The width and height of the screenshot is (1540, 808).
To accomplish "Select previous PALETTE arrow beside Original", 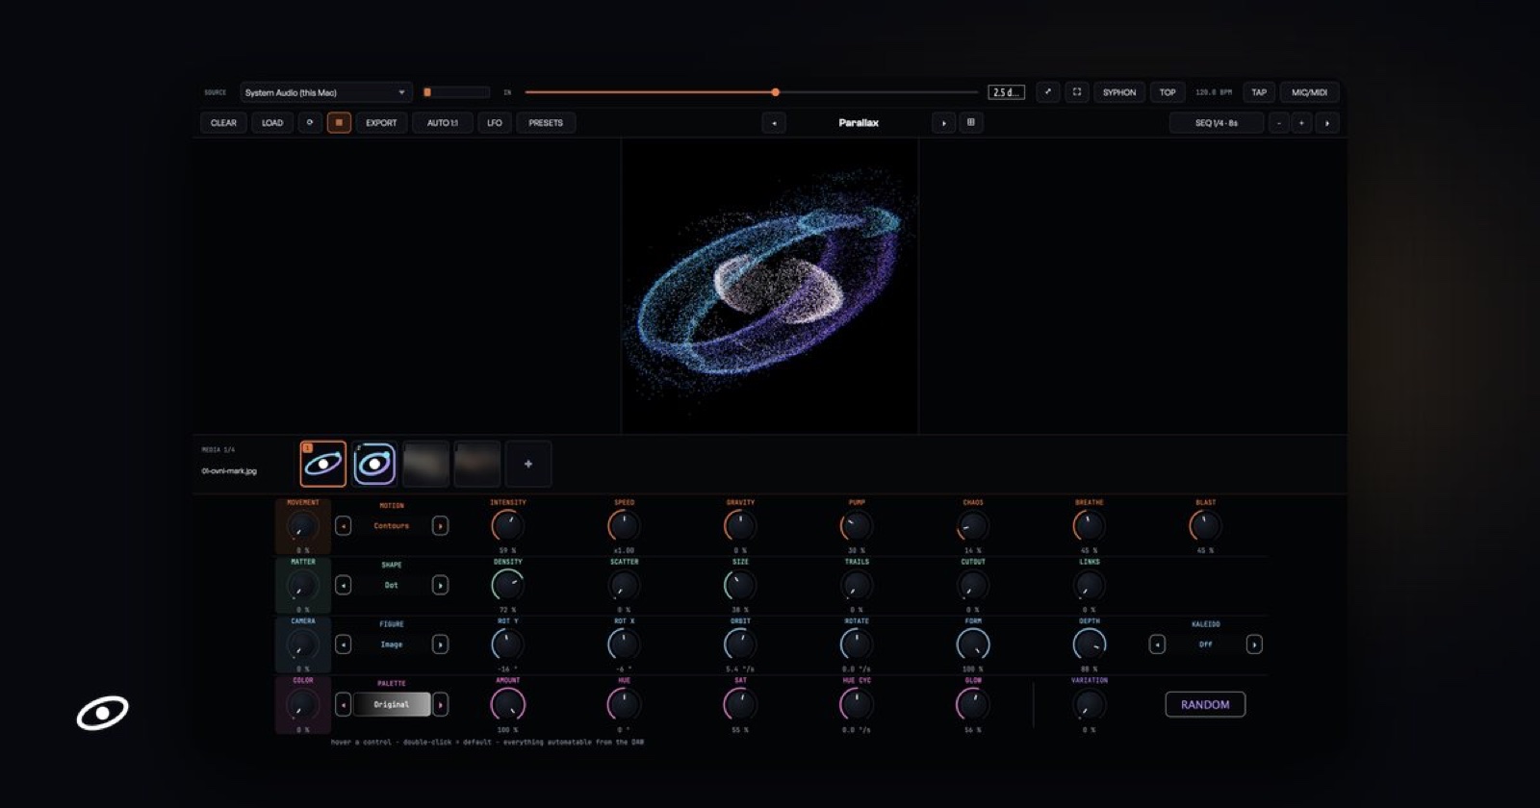I will (344, 704).
